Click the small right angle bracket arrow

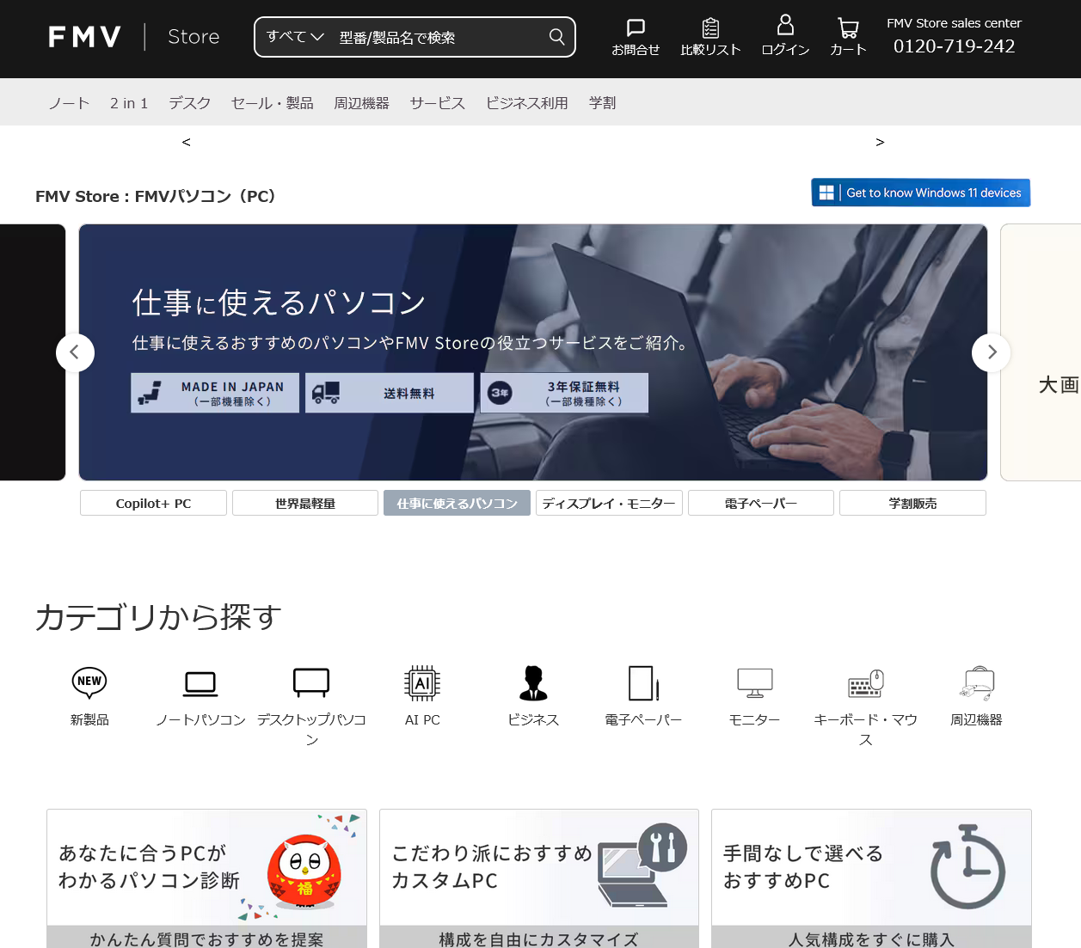[x=880, y=142]
